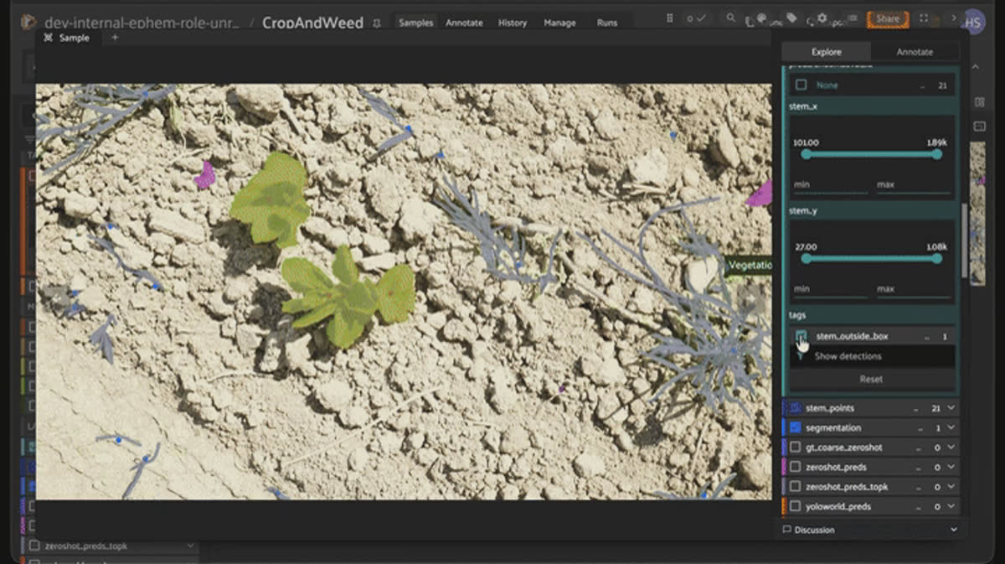This screenshot has height=564, width=1005.
Task: Expand the Discussion panel chevron
Action: point(953,530)
